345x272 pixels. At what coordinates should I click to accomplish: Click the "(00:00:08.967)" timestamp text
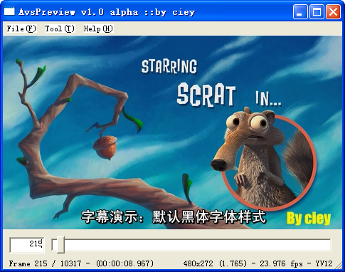124,263
